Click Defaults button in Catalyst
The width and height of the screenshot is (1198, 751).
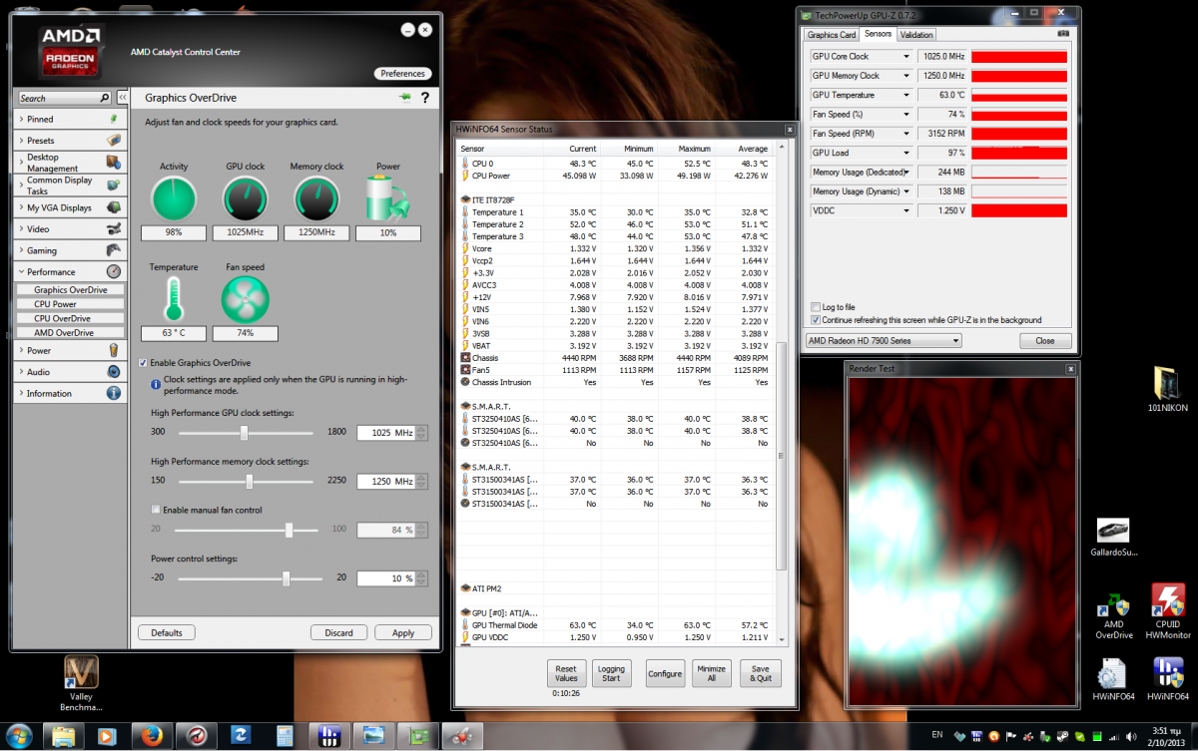pos(167,632)
